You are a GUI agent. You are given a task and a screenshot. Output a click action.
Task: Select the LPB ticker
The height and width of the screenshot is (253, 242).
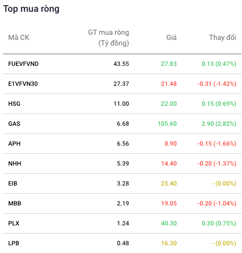click(14, 243)
